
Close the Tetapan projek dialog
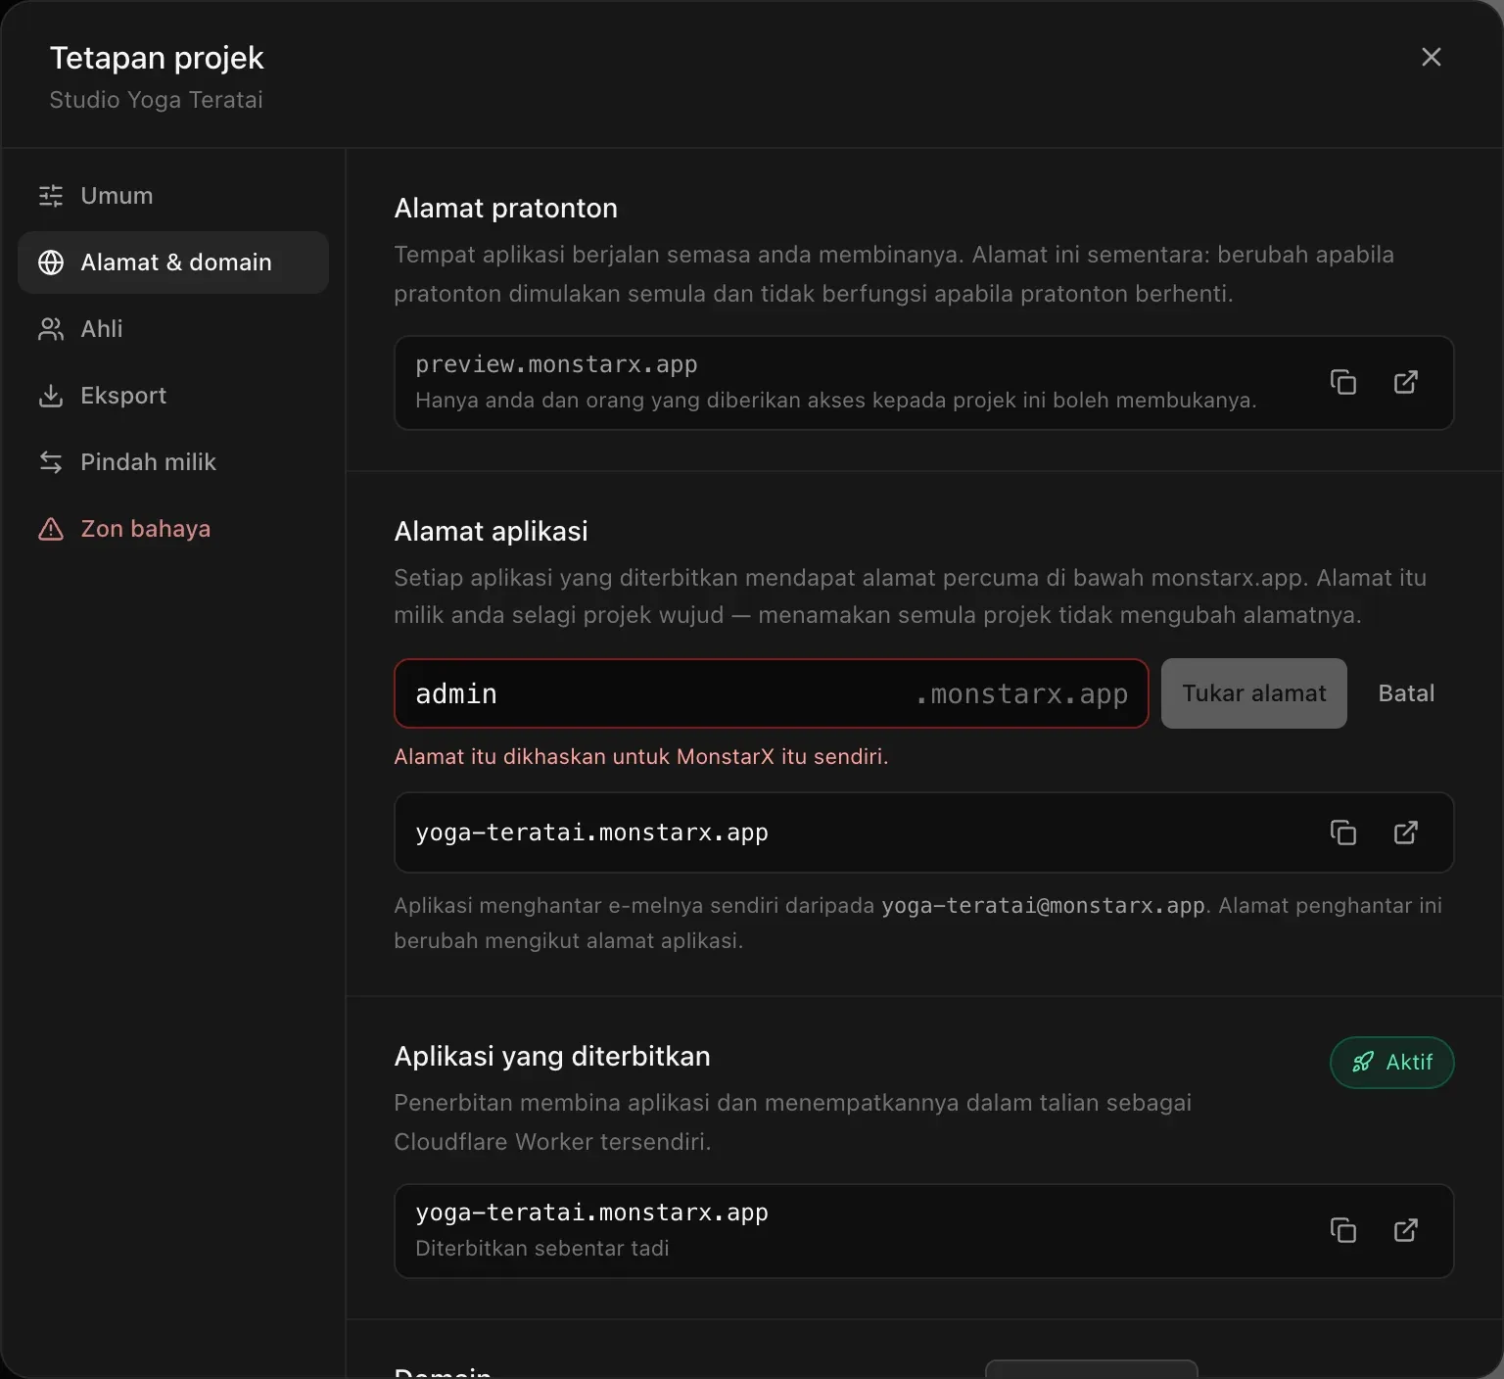[x=1431, y=57]
